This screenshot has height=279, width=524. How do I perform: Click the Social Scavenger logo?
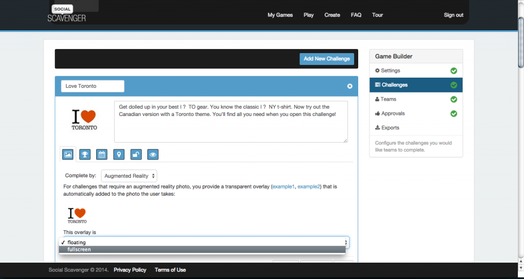coord(67,13)
